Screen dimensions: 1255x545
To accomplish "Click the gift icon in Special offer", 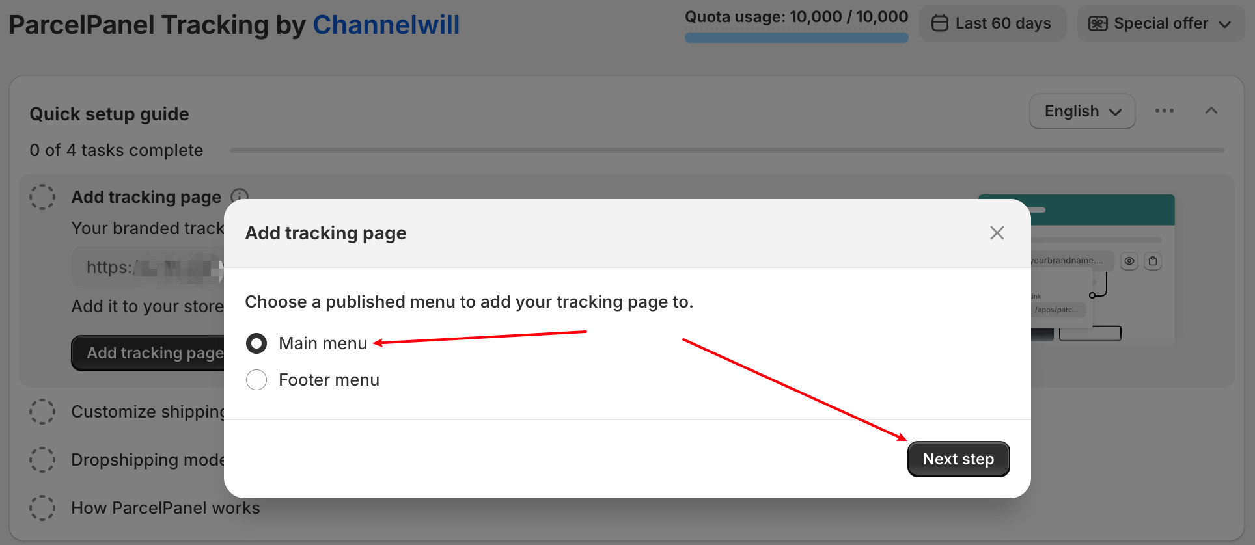I will click(1097, 23).
